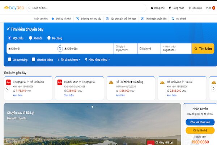Screen dimensions: 217x145
Task: Focus the 'Nhập để tìm...' search box
Action: click(86, 8)
